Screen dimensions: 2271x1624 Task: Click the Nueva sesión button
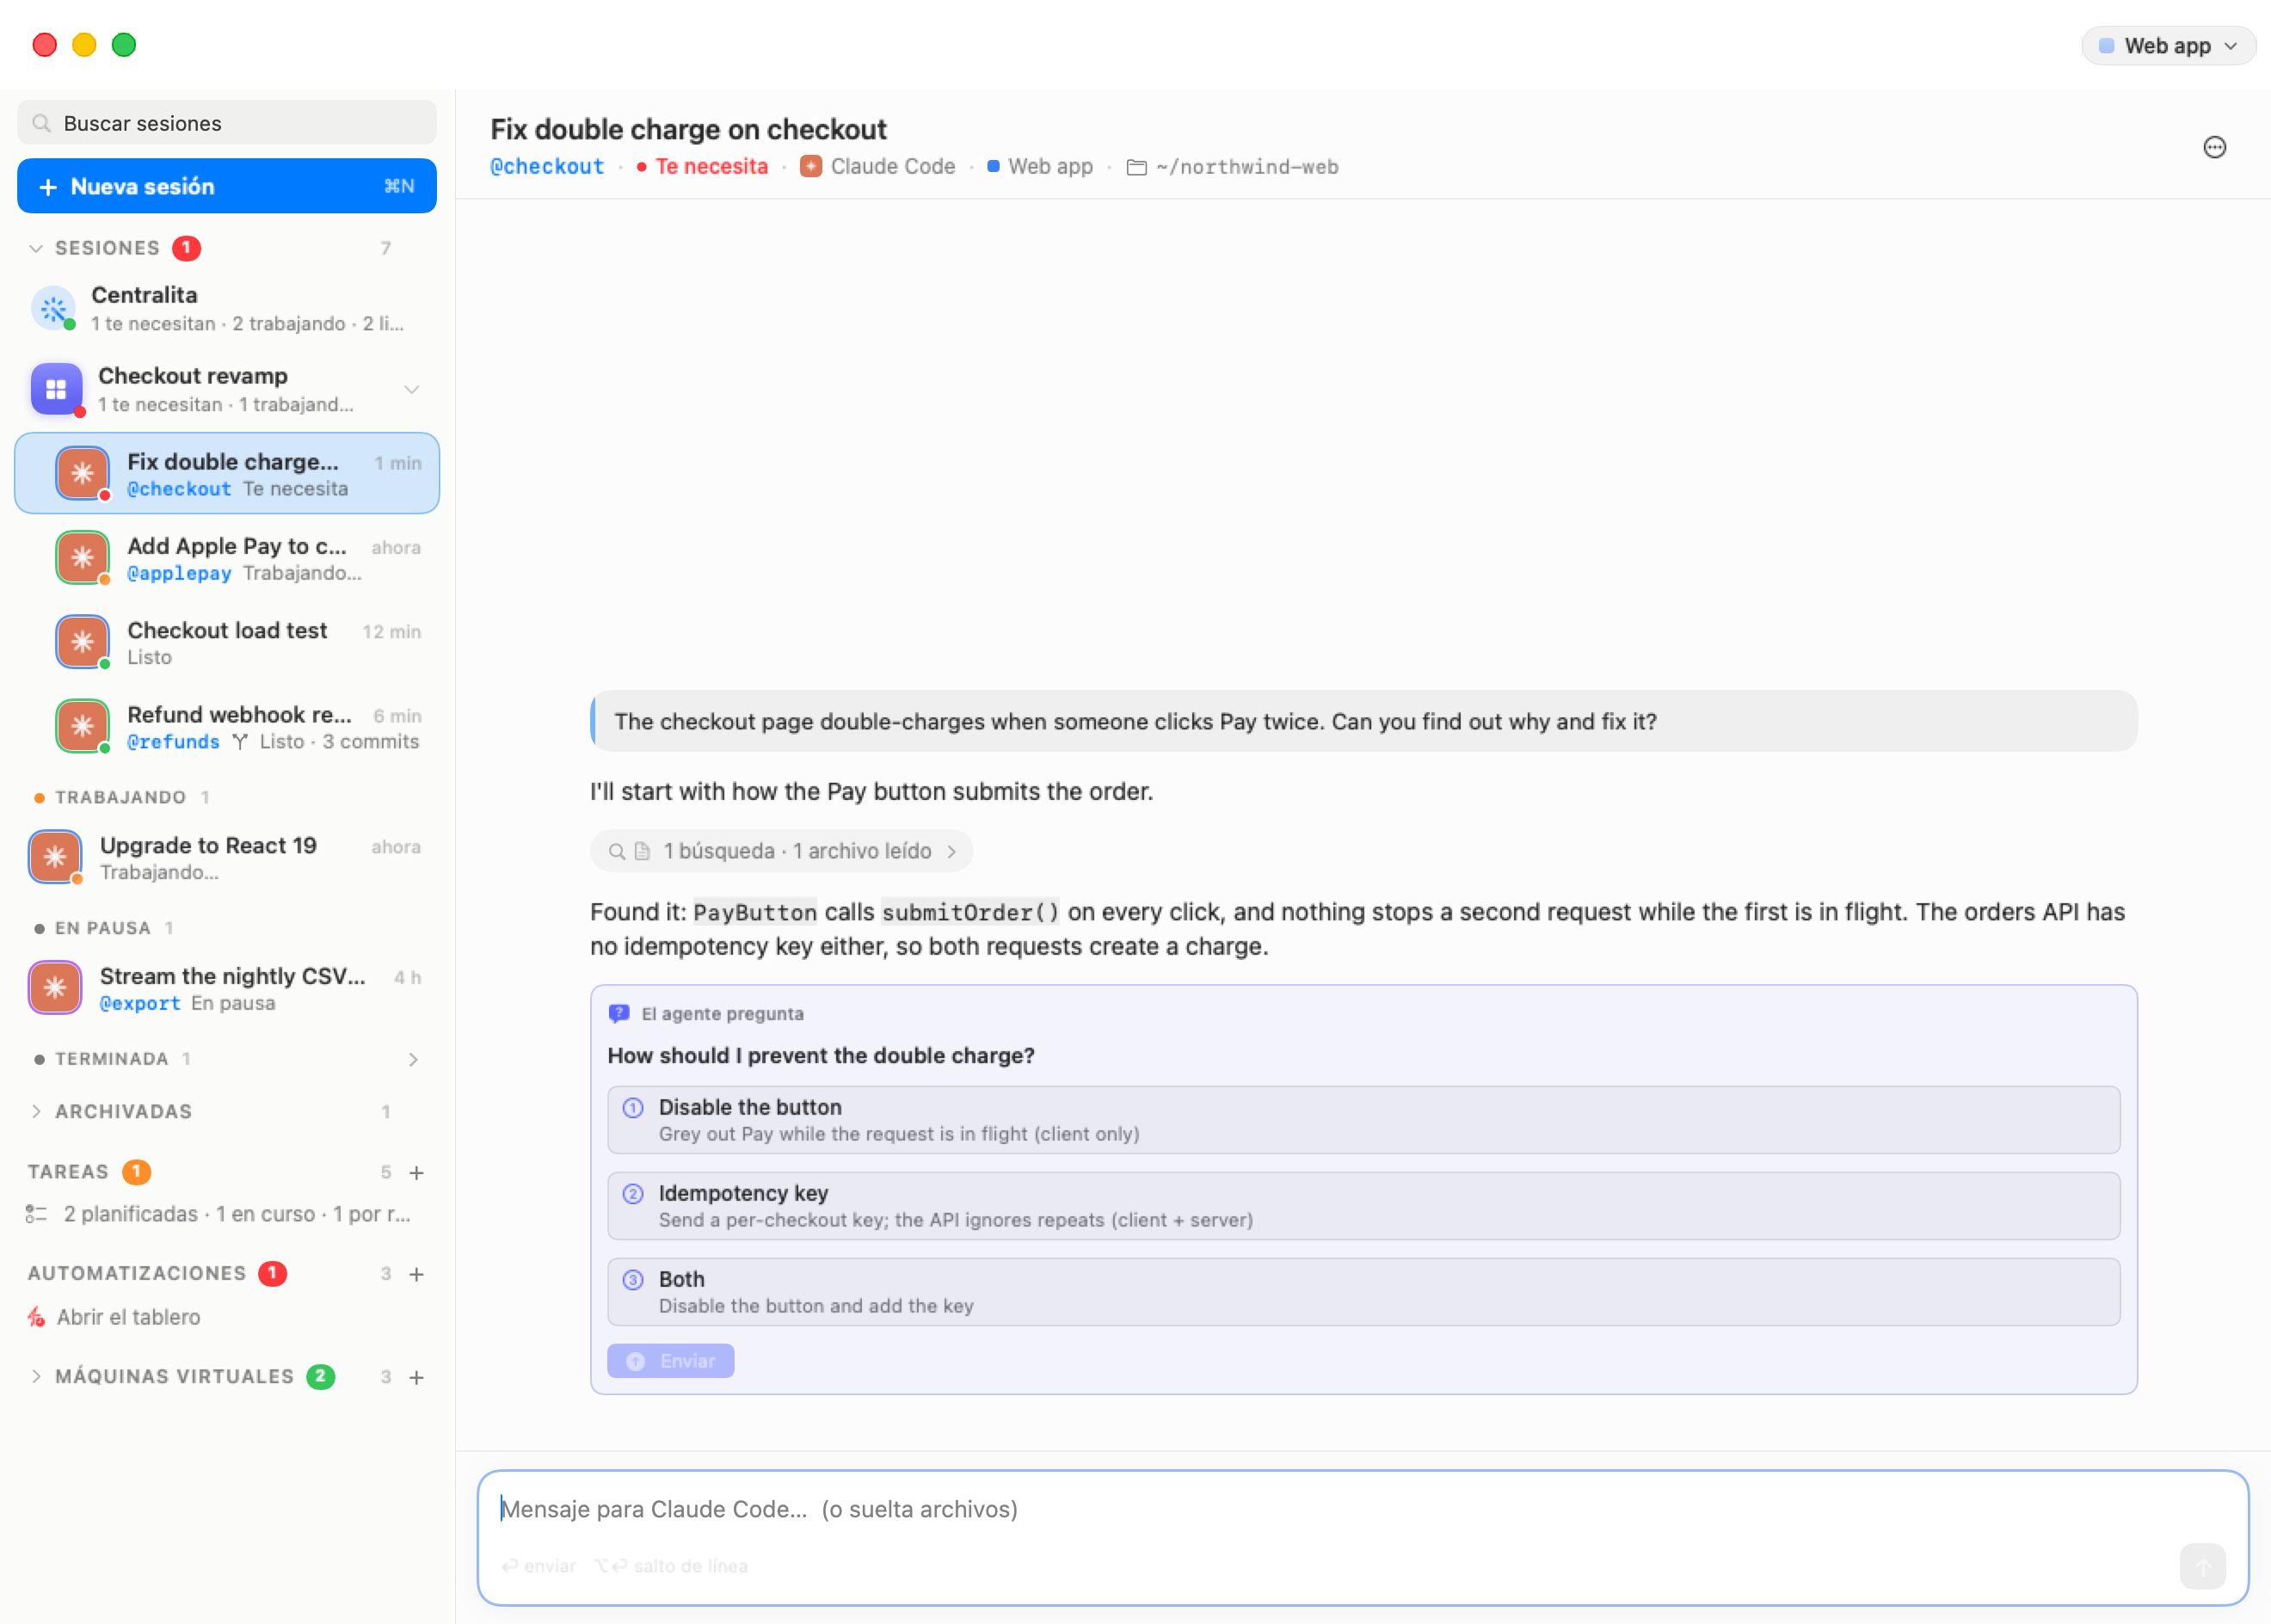227,186
